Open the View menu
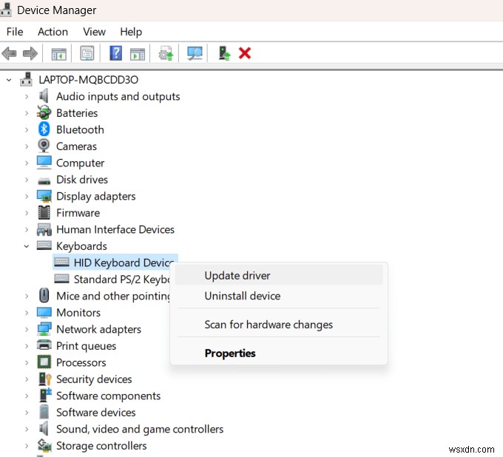503x457 pixels. click(94, 32)
